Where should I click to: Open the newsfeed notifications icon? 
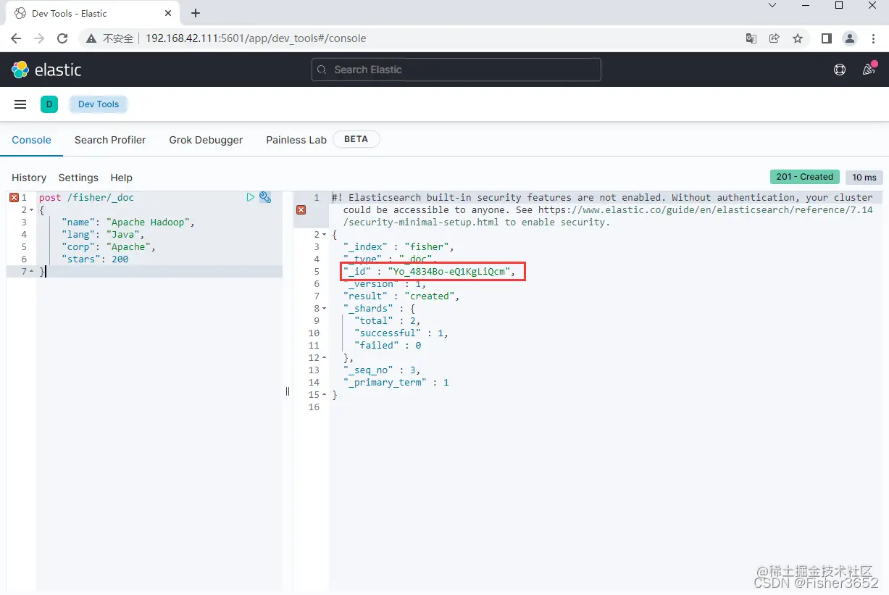click(869, 70)
